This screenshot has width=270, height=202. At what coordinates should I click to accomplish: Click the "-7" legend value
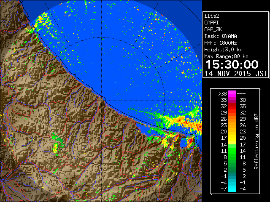click(224, 189)
